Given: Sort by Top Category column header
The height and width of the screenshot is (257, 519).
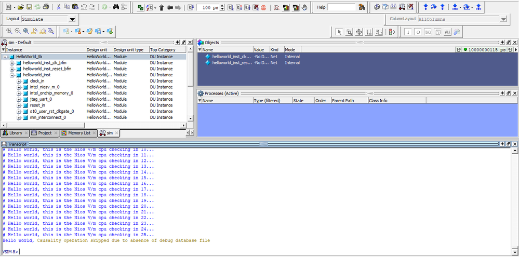Looking at the screenshot, I should point(168,50).
